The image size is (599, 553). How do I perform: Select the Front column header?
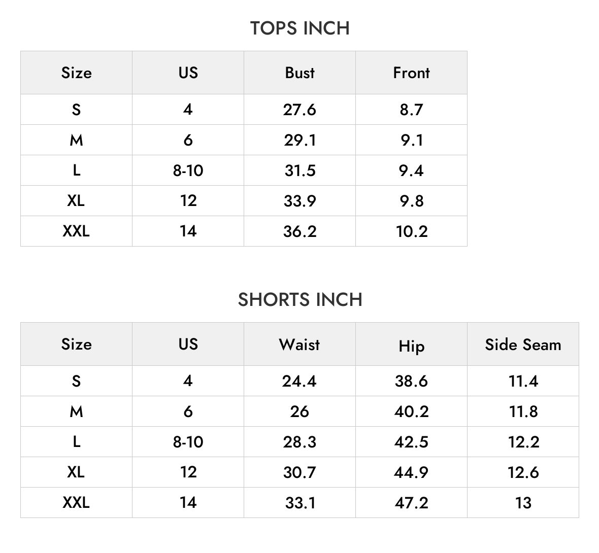(411, 73)
